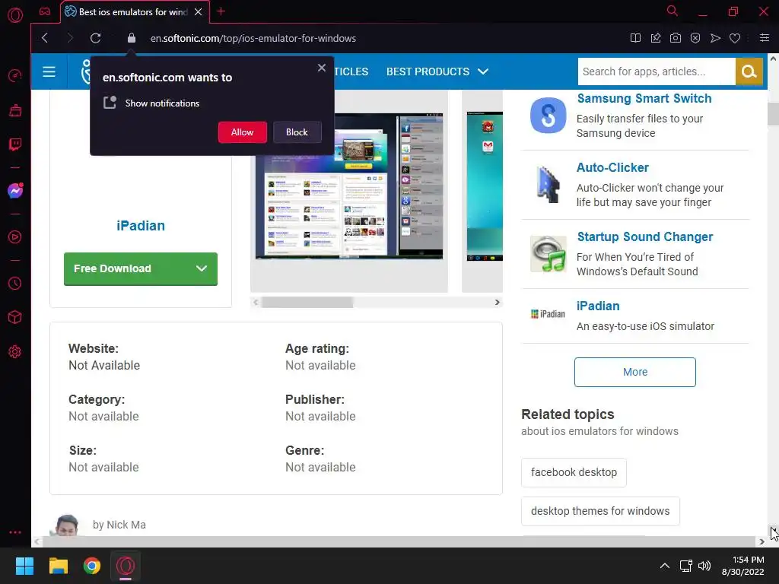Viewport: 779px width, 584px height.
Task: Go forward with the forward arrow
Action: (69, 38)
